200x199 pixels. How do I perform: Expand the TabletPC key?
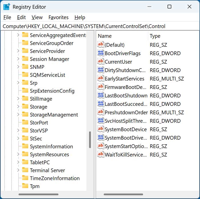point(18,162)
